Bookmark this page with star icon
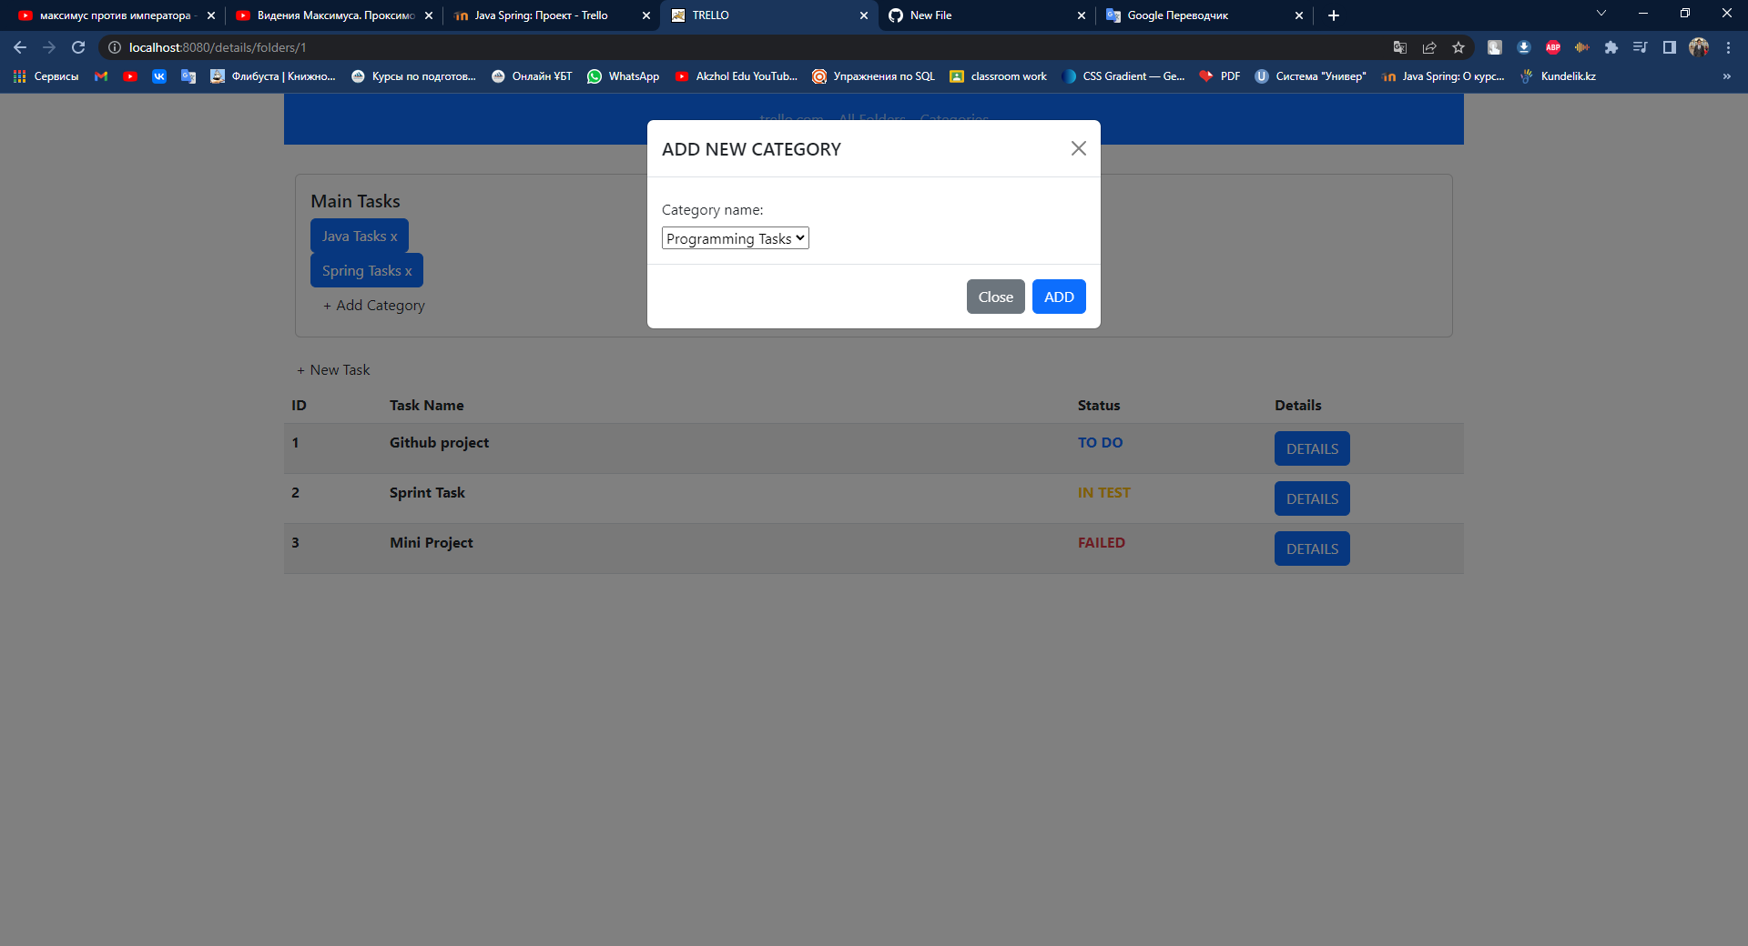Viewport: 1748px width, 946px height. [x=1458, y=47]
